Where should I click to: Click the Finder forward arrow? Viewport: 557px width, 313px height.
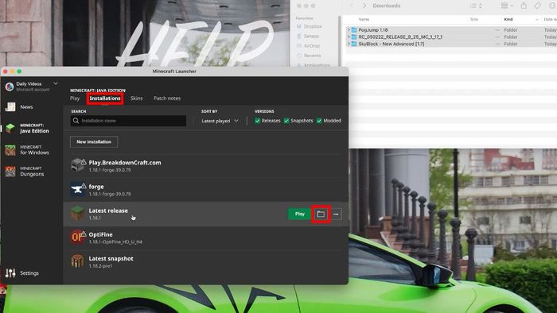tap(364, 6)
